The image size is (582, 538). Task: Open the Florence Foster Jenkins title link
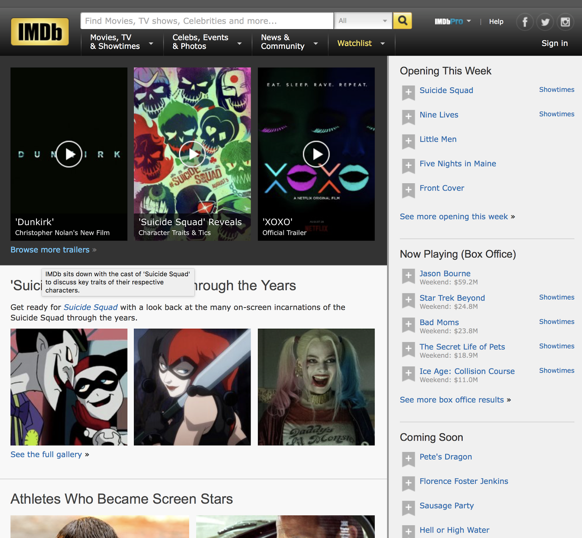[x=464, y=481]
